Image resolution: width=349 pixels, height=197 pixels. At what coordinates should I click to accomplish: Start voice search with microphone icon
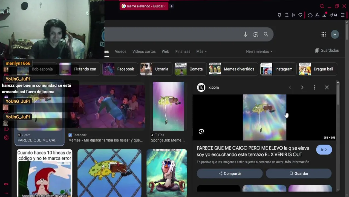pos(246,34)
